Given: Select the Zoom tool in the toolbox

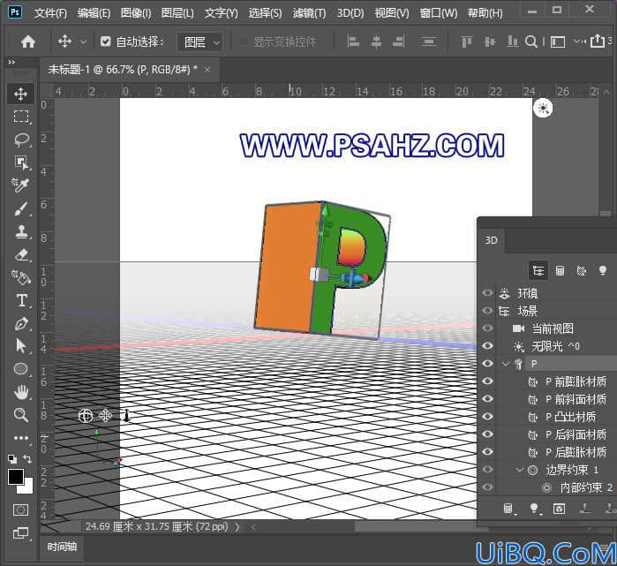Looking at the screenshot, I should pyautogui.click(x=20, y=414).
